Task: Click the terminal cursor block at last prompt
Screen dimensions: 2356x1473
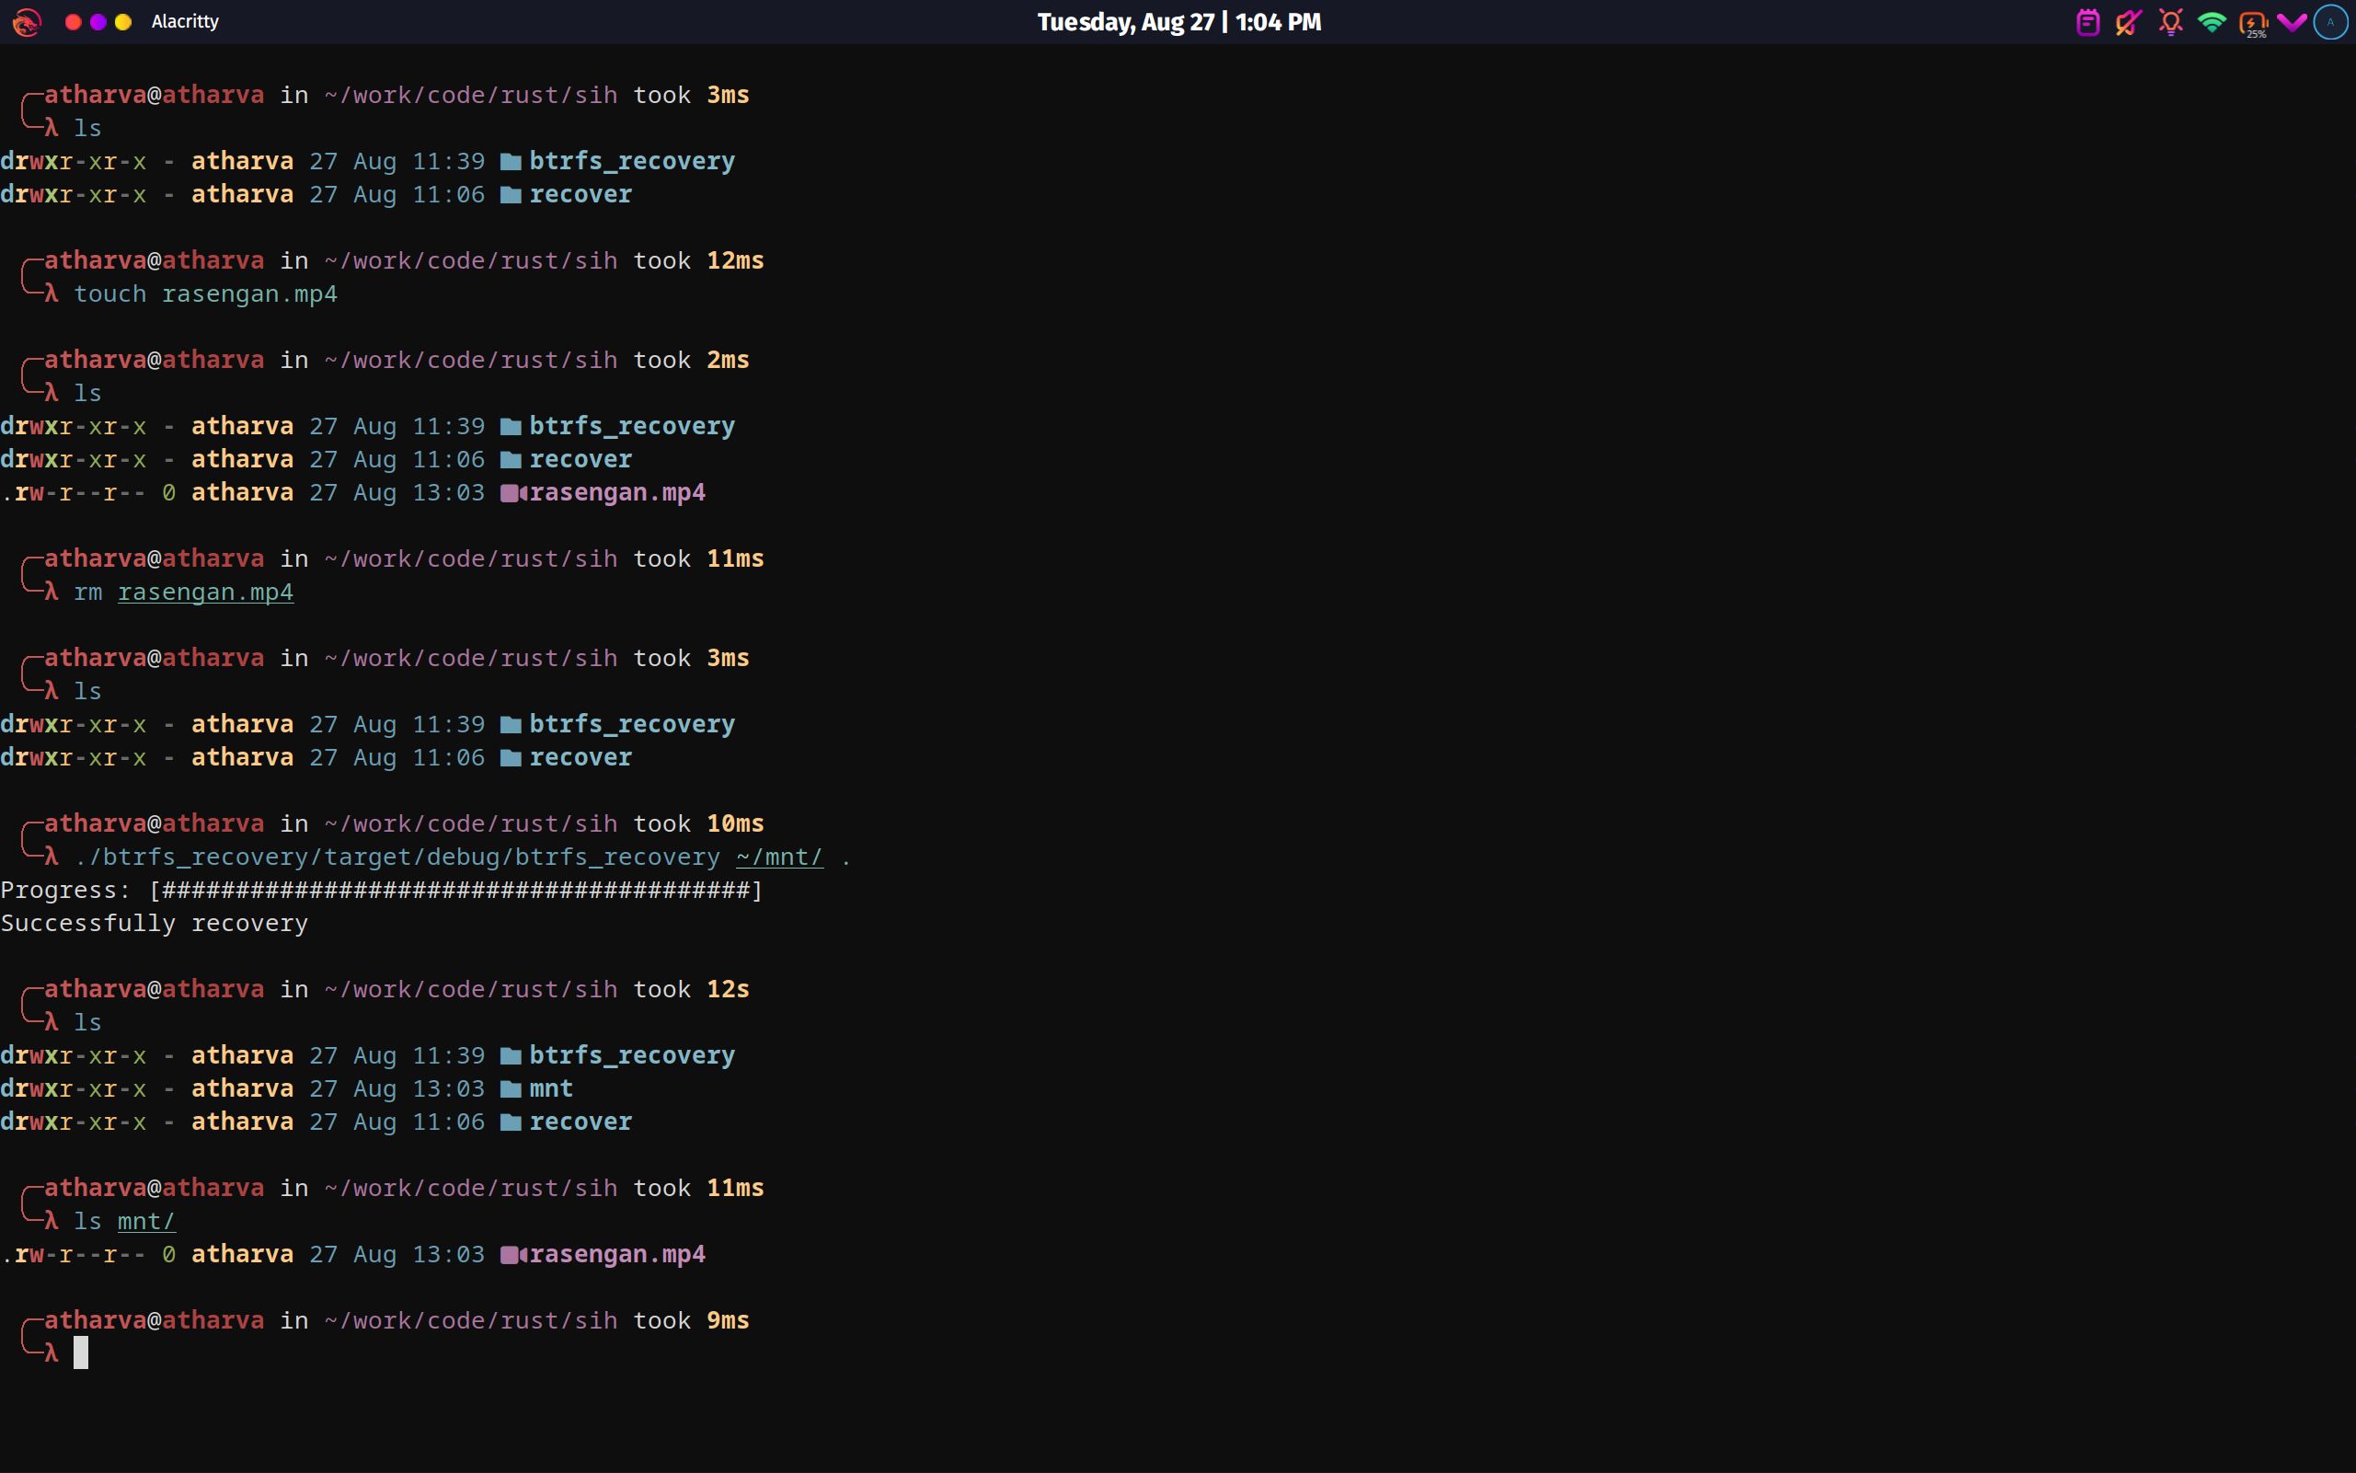Action: [x=81, y=1353]
